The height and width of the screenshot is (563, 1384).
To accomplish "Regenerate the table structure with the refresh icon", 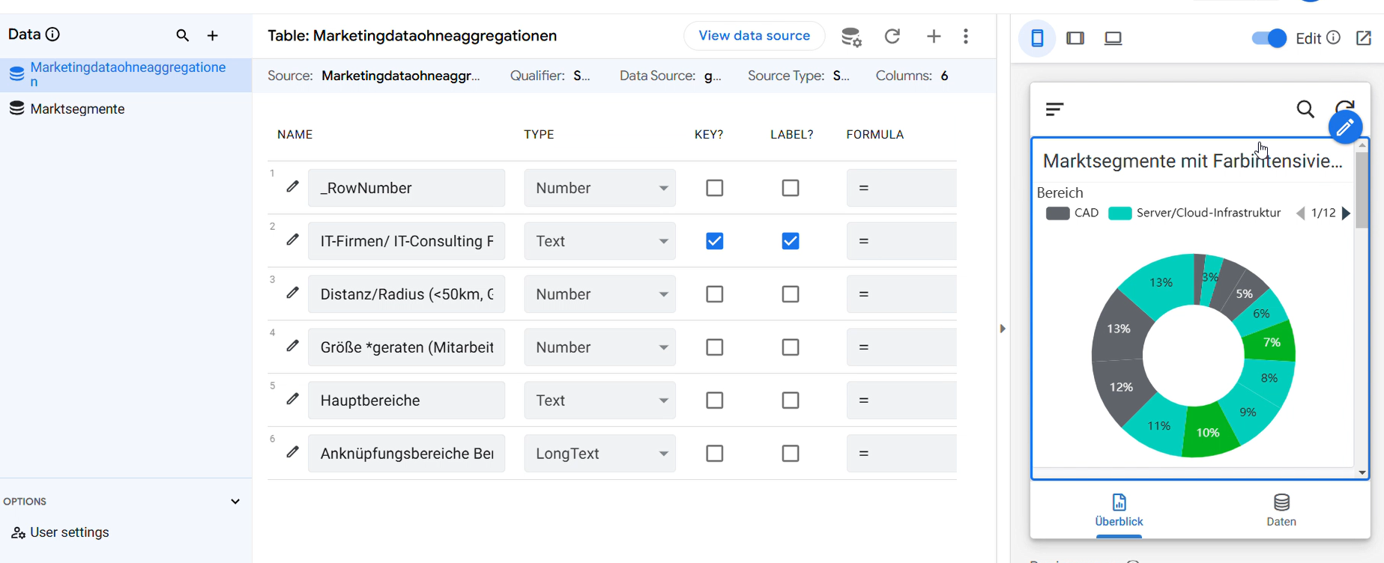I will (x=892, y=36).
